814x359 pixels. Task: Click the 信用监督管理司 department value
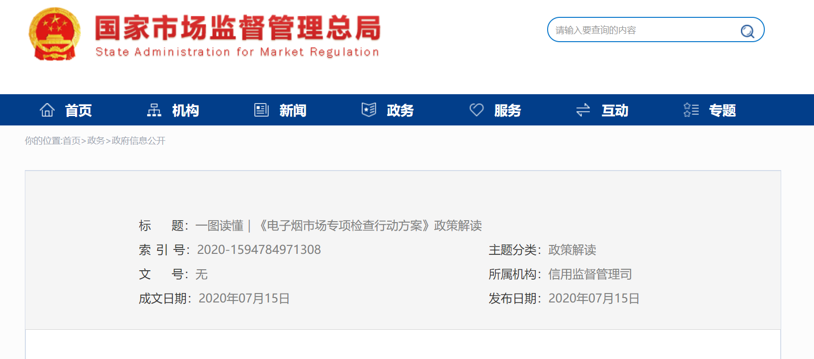coord(590,274)
